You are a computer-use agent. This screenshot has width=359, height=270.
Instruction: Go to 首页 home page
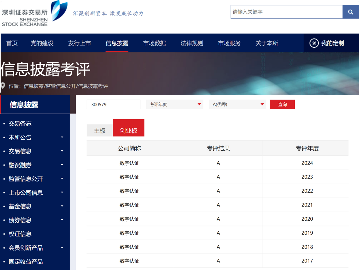(12, 43)
